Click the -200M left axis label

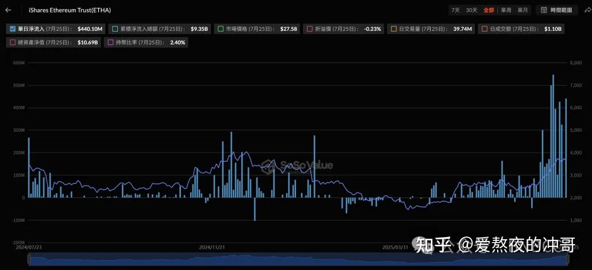[x=18, y=243]
